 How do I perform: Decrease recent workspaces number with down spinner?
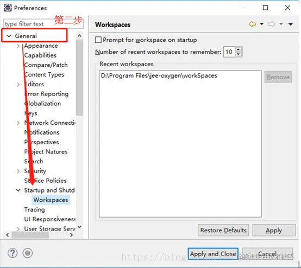coord(238,54)
